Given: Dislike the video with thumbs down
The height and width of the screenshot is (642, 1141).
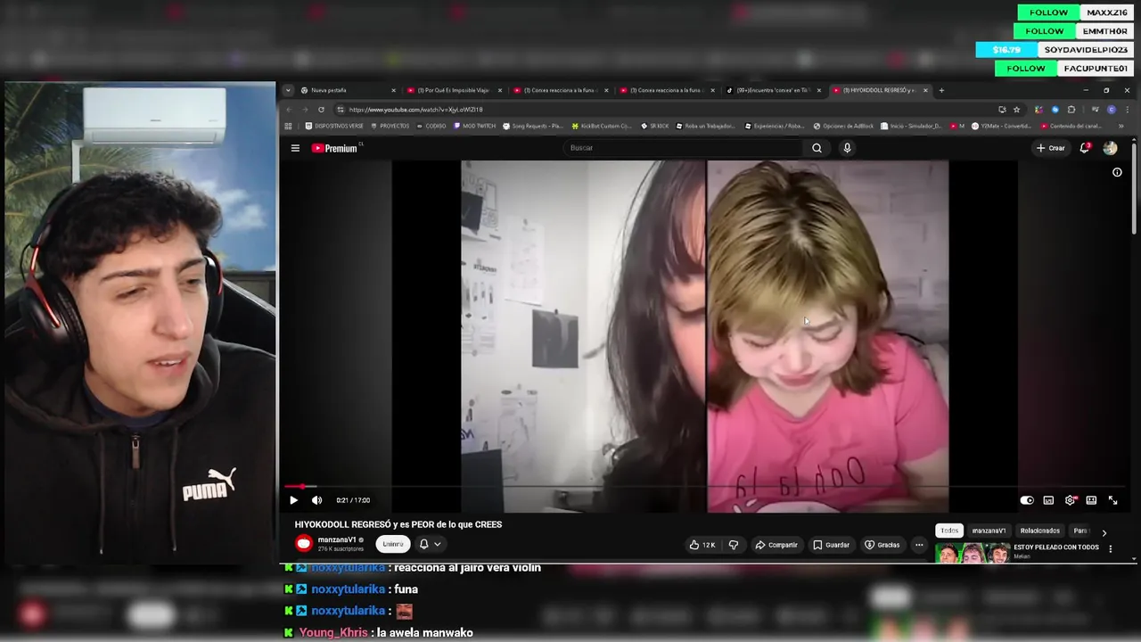Looking at the screenshot, I should point(734,545).
